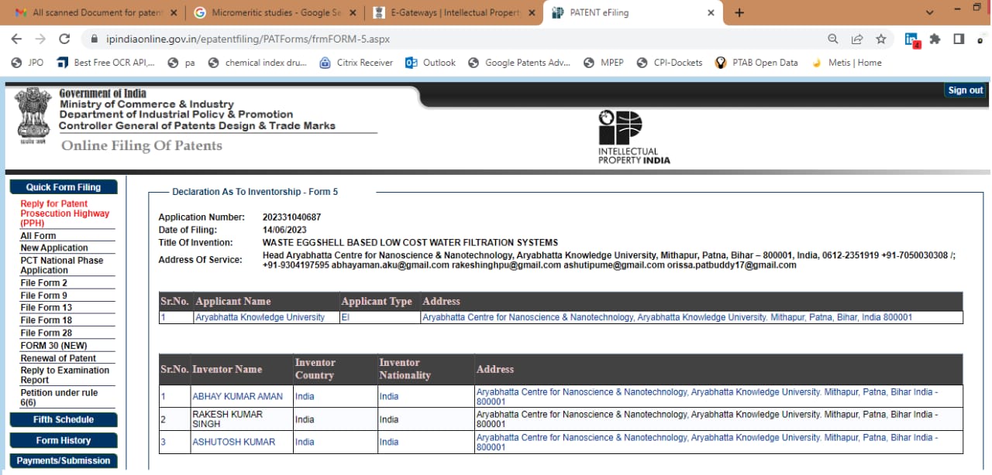This screenshot has width=992, height=475.
Task: Select inventor ABHAY KUMAR AMAN
Action: coord(237,397)
